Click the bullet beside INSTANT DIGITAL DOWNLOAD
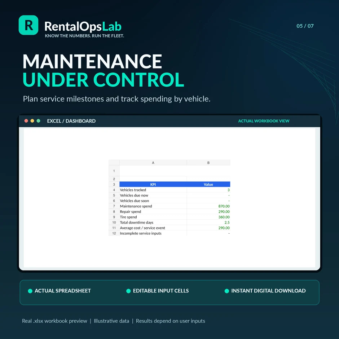339x339 pixels. 227,291
